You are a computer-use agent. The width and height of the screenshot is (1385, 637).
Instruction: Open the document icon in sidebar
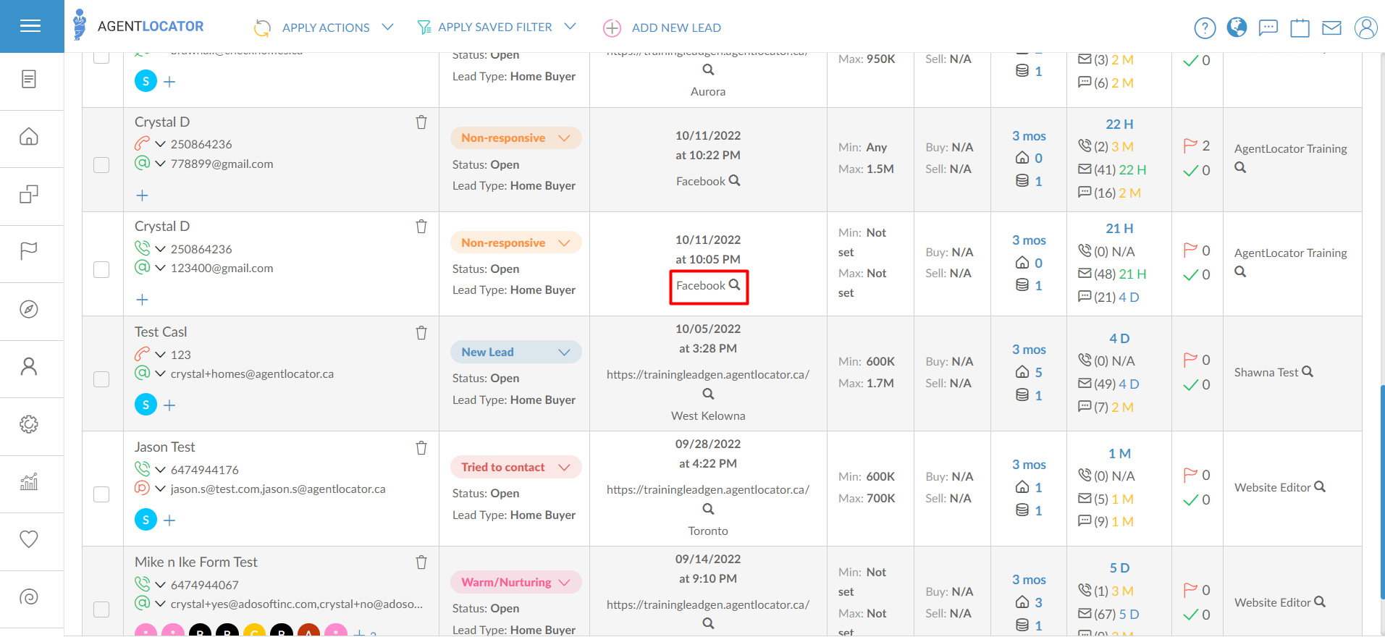(29, 79)
